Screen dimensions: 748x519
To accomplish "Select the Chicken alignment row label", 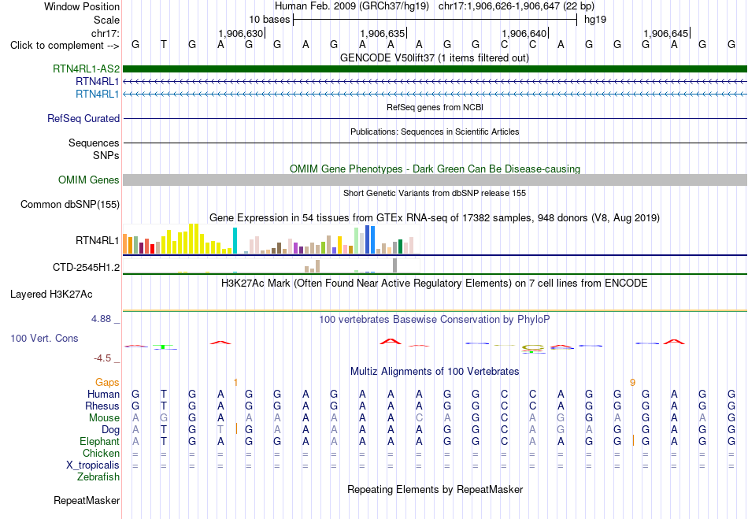I will pyautogui.click(x=101, y=453).
